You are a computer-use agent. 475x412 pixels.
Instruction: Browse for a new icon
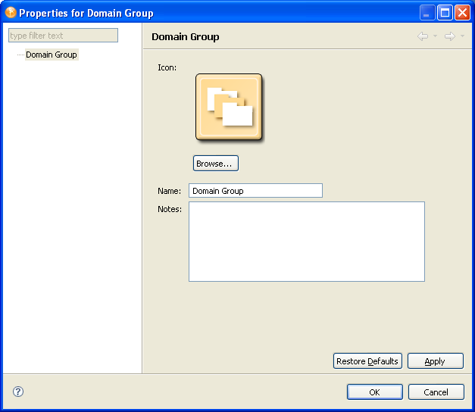coord(216,164)
